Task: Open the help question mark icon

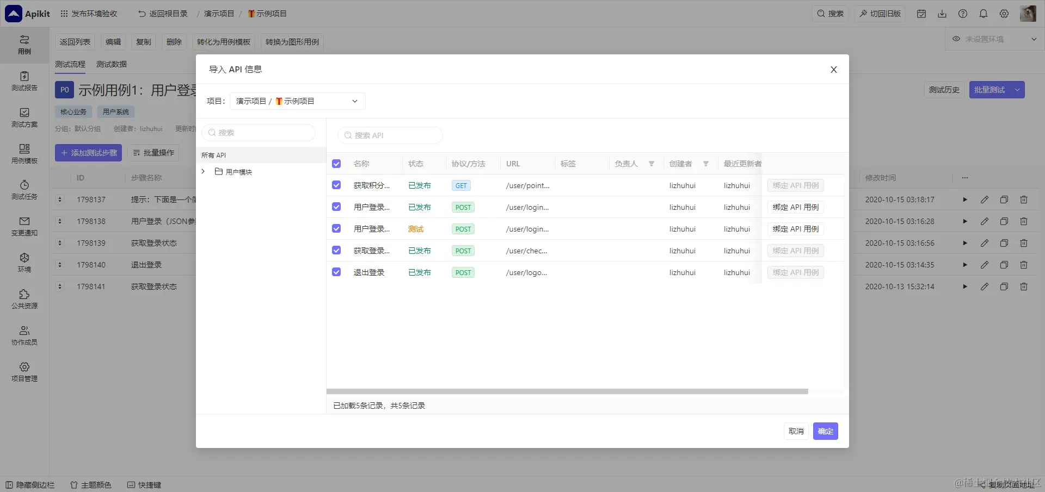Action: click(963, 14)
